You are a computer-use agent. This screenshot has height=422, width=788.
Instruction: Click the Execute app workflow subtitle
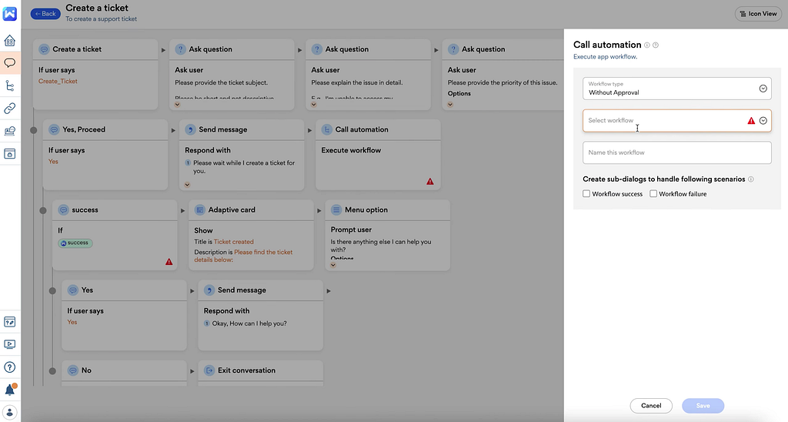[605, 57]
